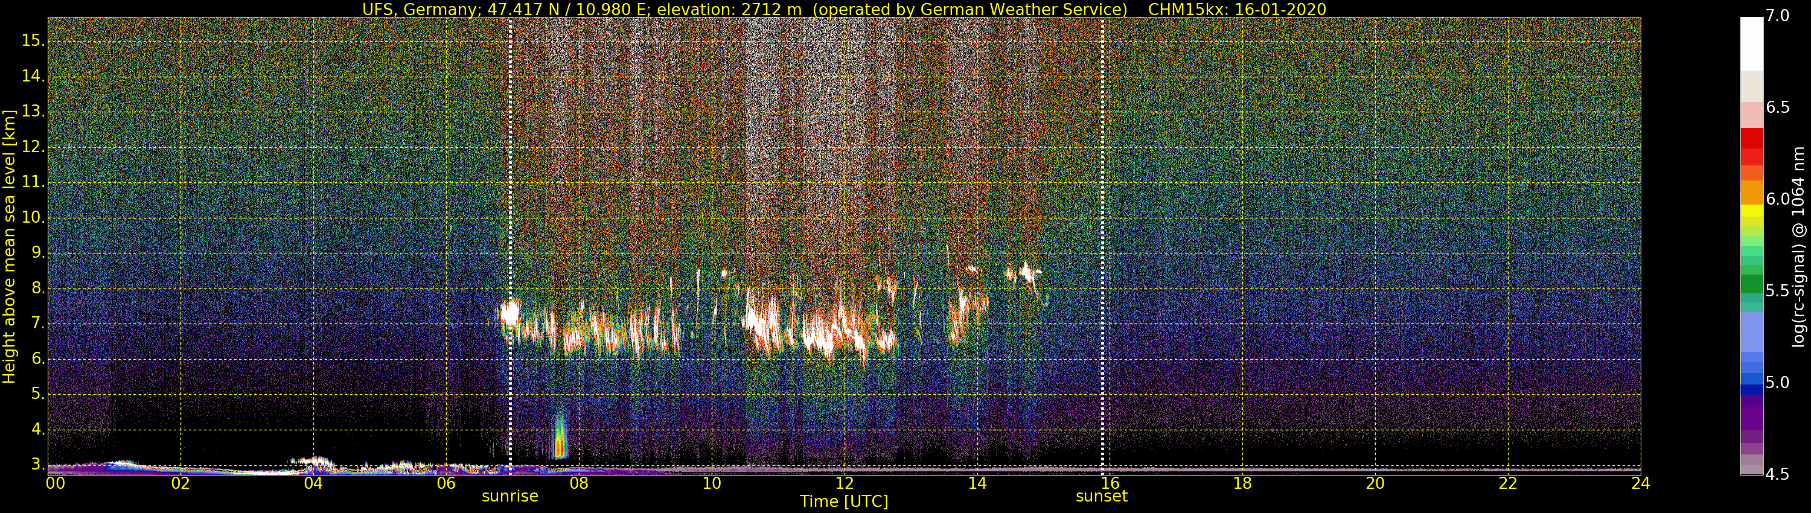Click the '20' time axis tick label
1811x513 pixels.
click(1375, 483)
